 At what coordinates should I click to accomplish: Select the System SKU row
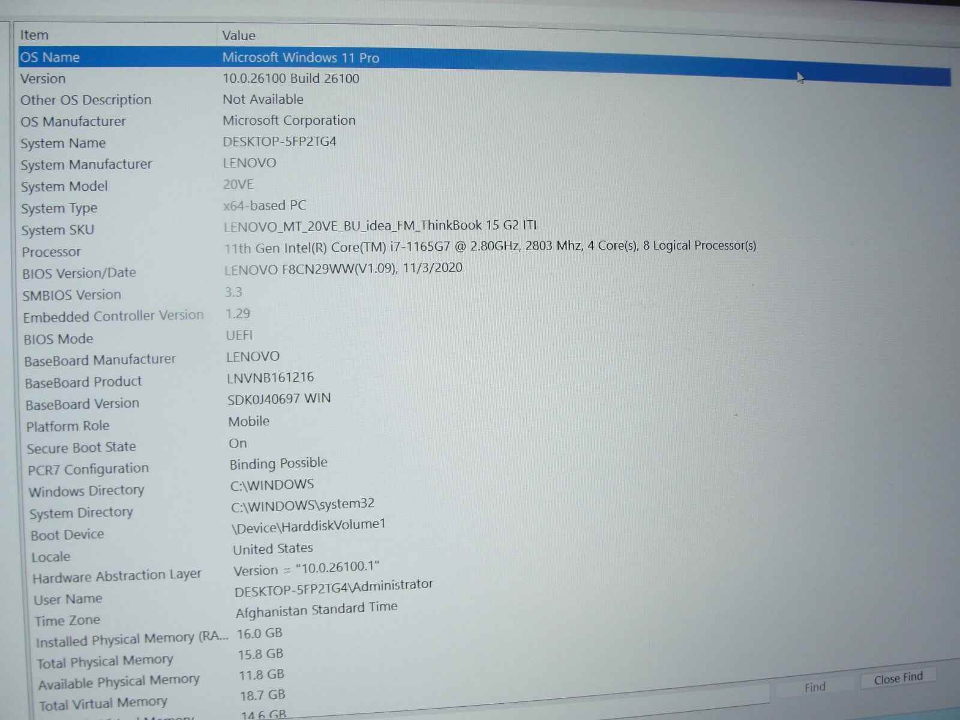point(58,230)
